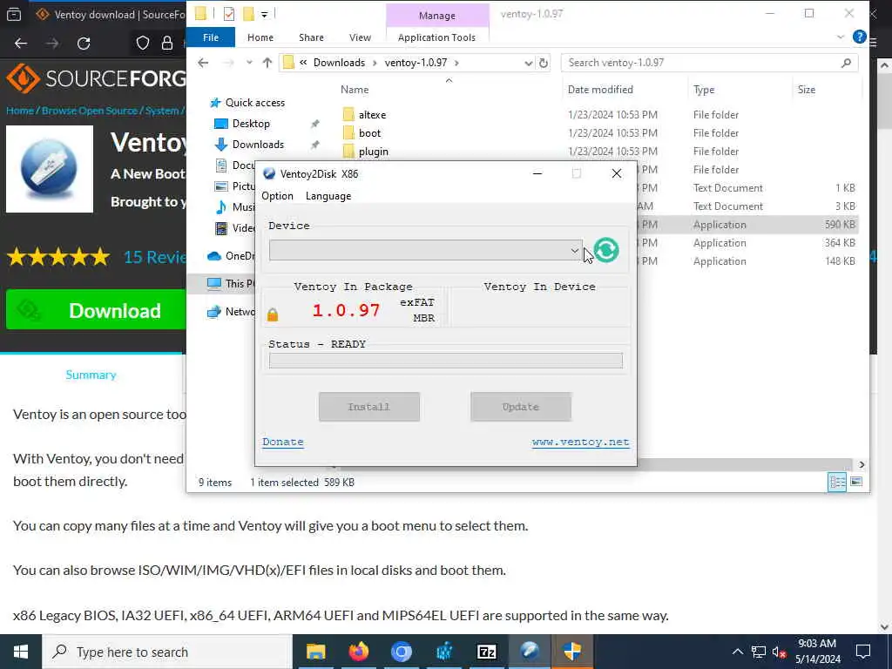The height and width of the screenshot is (669, 892).
Task: Click the Home breadcrumb link on SourceForge
Action: 19,111
